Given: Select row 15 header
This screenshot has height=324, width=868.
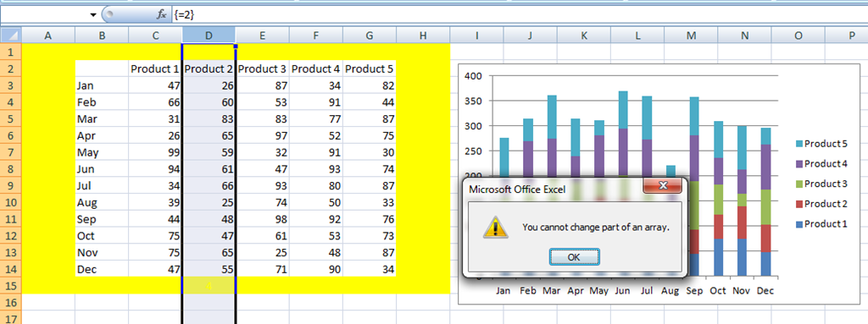Looking at the screenshot, I should coord(11,286).
